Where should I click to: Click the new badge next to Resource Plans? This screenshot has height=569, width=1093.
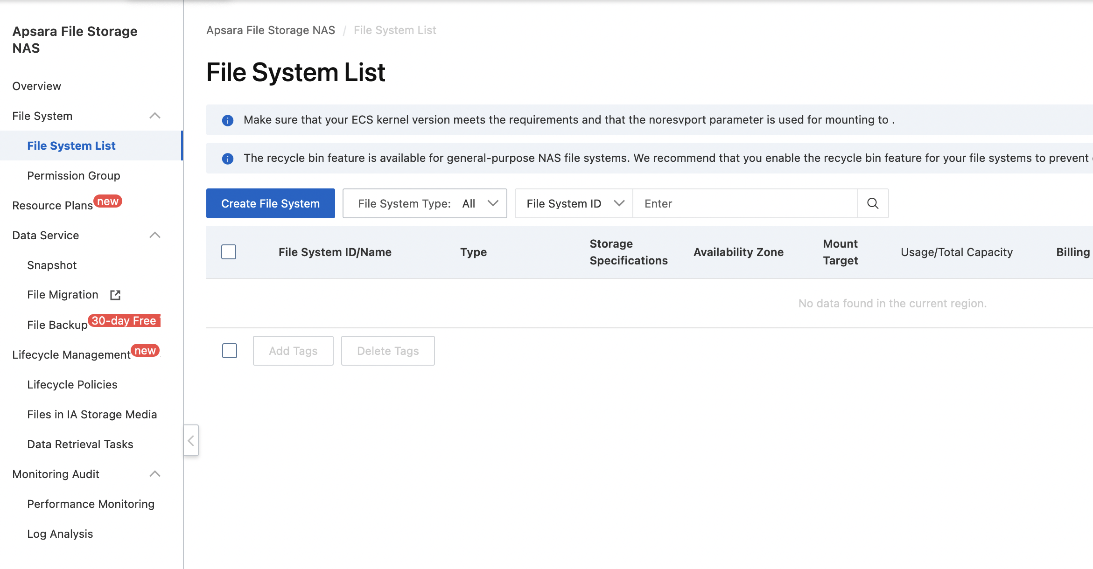click(108, 201)
